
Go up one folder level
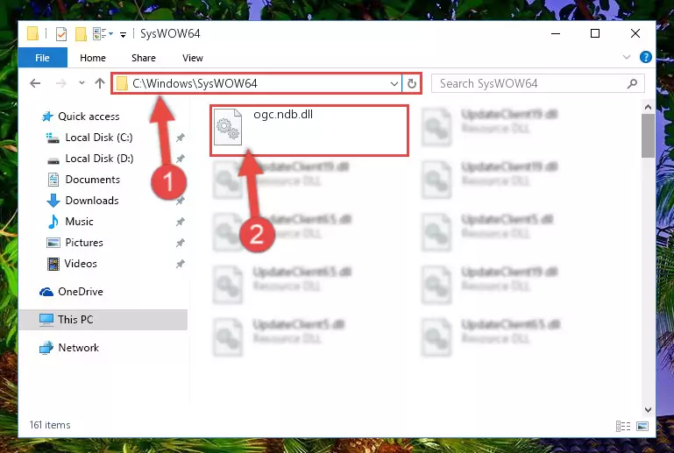(x=100, y=83)
